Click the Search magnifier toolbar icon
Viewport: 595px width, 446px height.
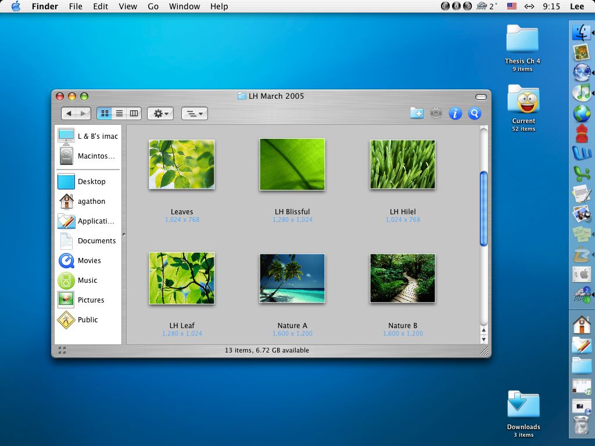[475, 113]
